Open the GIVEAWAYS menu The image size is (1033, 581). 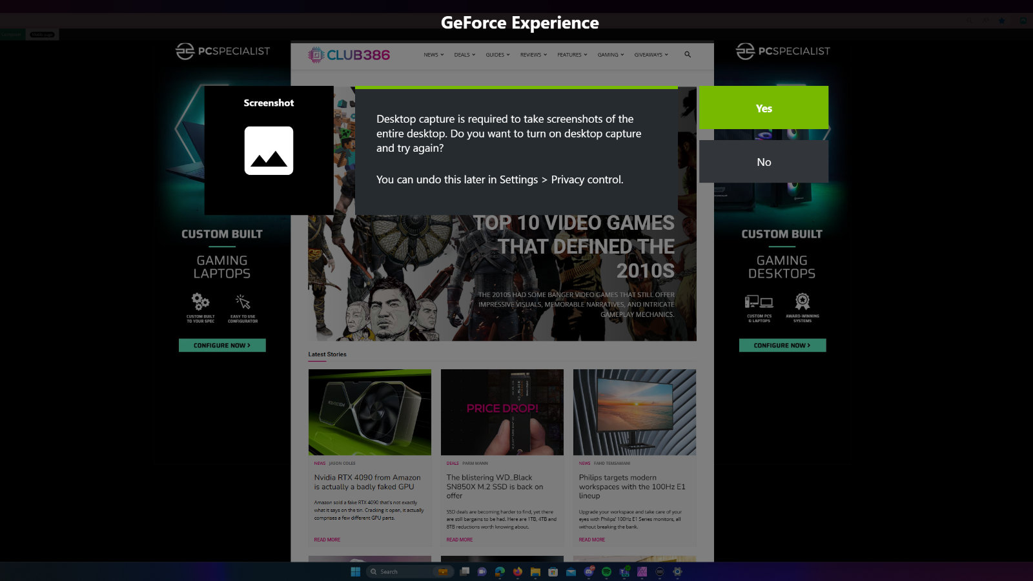(x=650, y=55)
